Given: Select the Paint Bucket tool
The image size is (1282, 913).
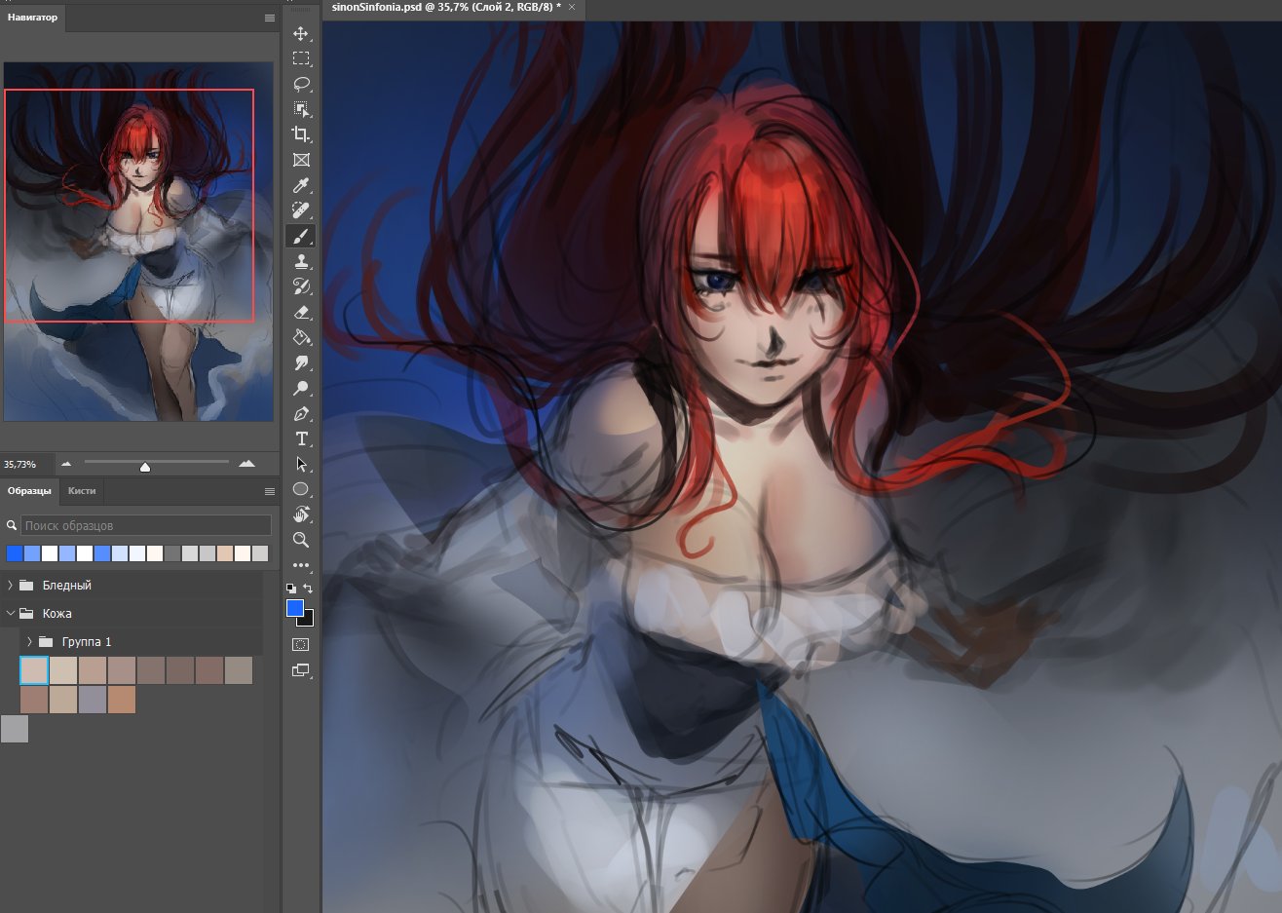Looking at the screenshot, I should [x=301, y=337].
